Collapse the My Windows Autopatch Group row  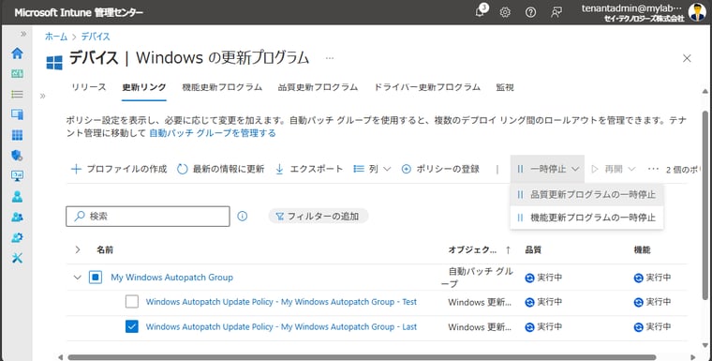point(78,278)
